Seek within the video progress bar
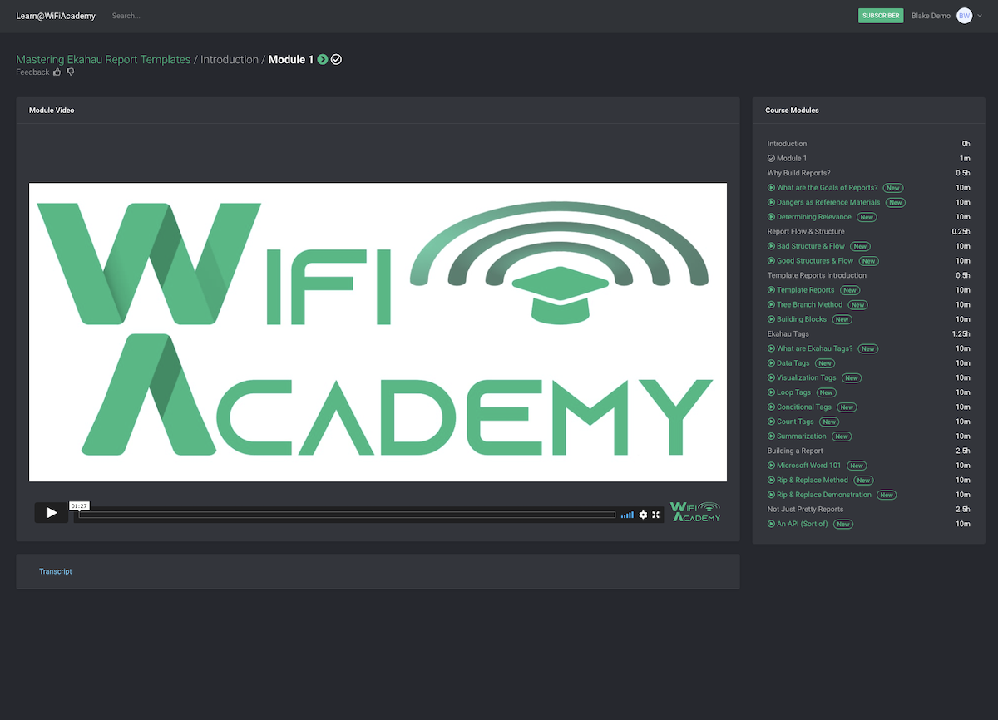 click(x=347, y=515)
